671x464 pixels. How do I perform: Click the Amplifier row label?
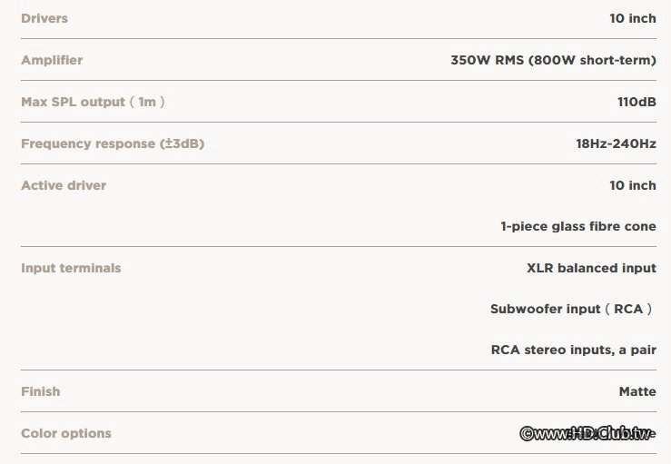click(52, 60)
